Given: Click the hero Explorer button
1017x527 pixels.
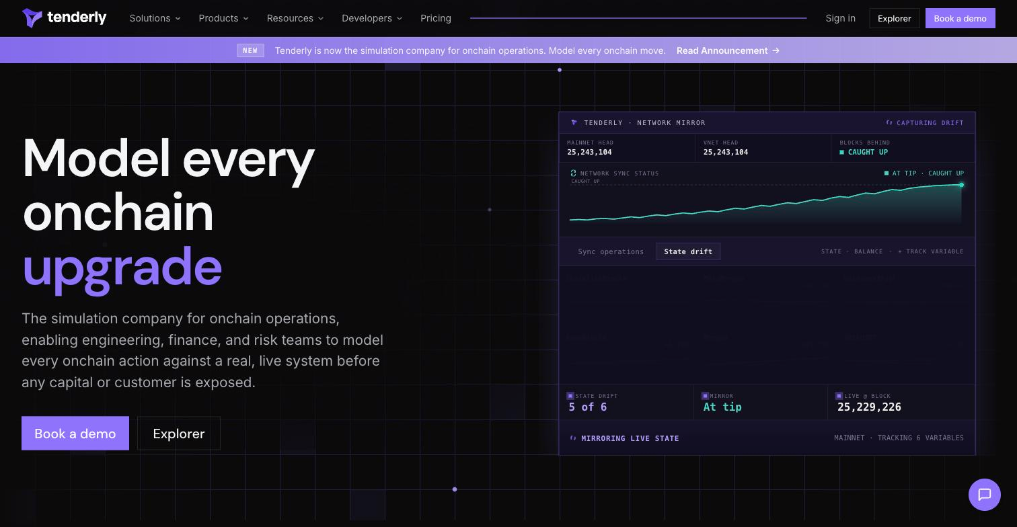Looking at the screenshot, I should pos(179,434).
